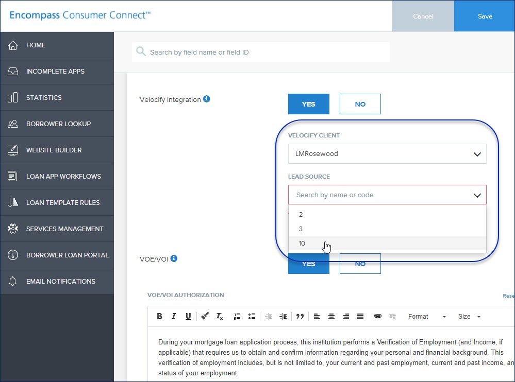Click the decrease indent icon

(269, 317)
